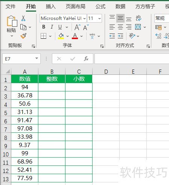This screenshot has width=169, height=185.
Task: Click the Select All corner triangle
Action: 8,71
